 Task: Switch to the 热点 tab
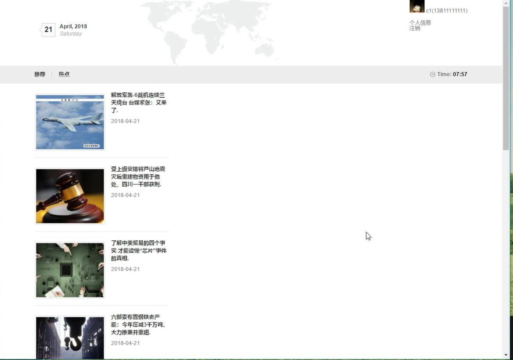[64, 74]
